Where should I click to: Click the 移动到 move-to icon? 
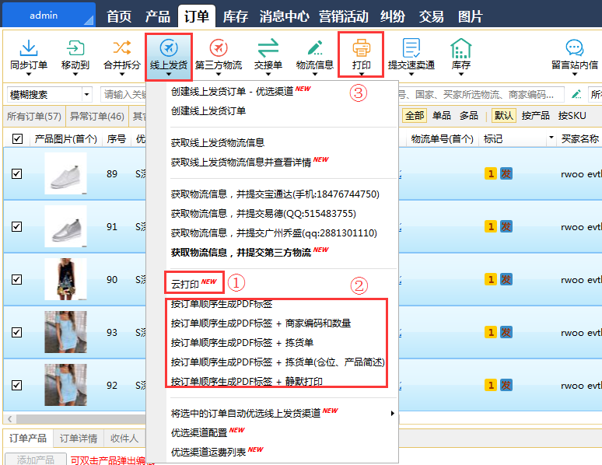75,48
